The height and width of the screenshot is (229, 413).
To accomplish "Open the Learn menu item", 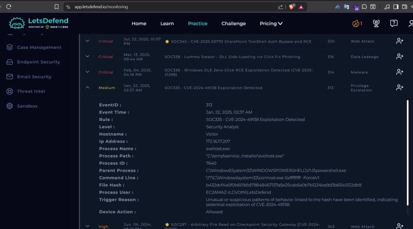I will [x=167, y=23].
